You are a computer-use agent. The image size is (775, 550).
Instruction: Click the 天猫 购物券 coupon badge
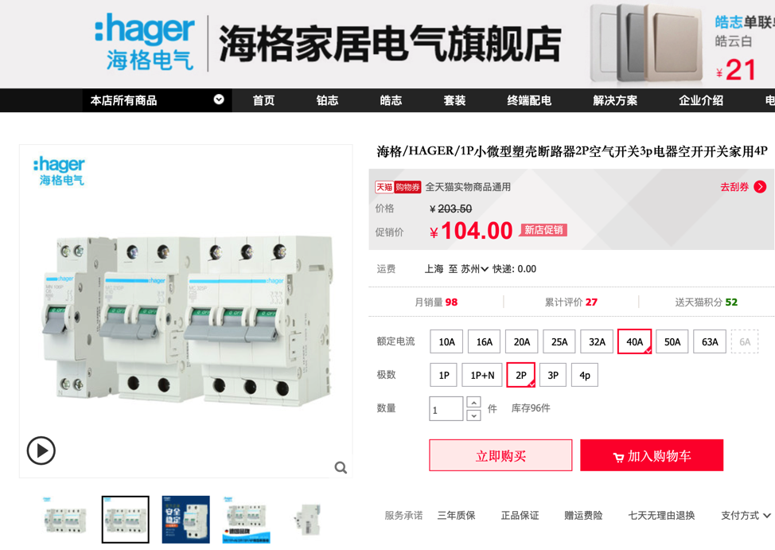[x=398, y=187]
